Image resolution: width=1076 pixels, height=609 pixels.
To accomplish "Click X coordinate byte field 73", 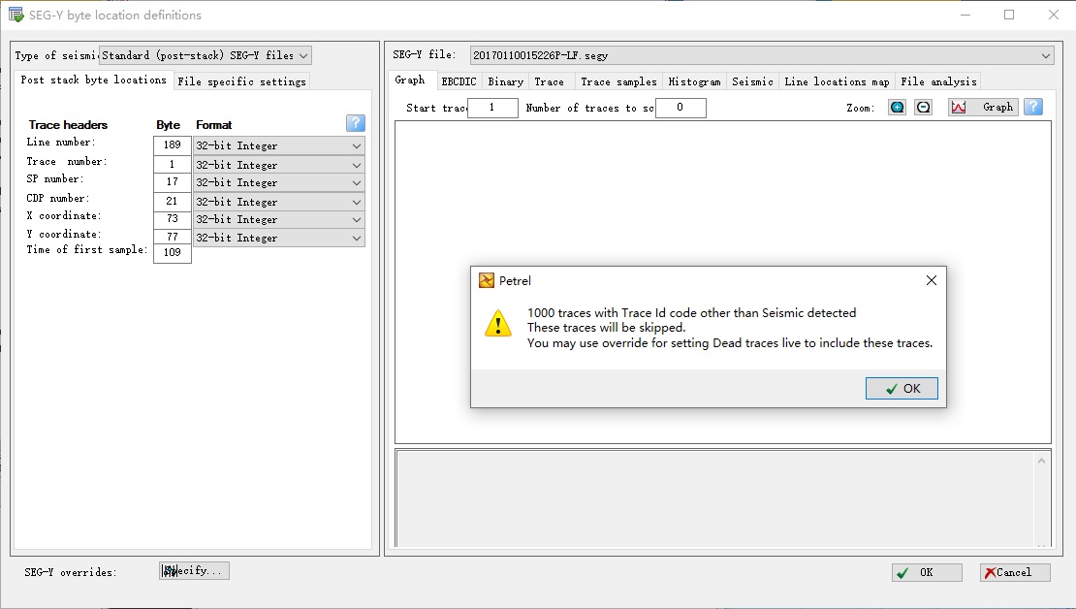I will (x=173, y=219).
